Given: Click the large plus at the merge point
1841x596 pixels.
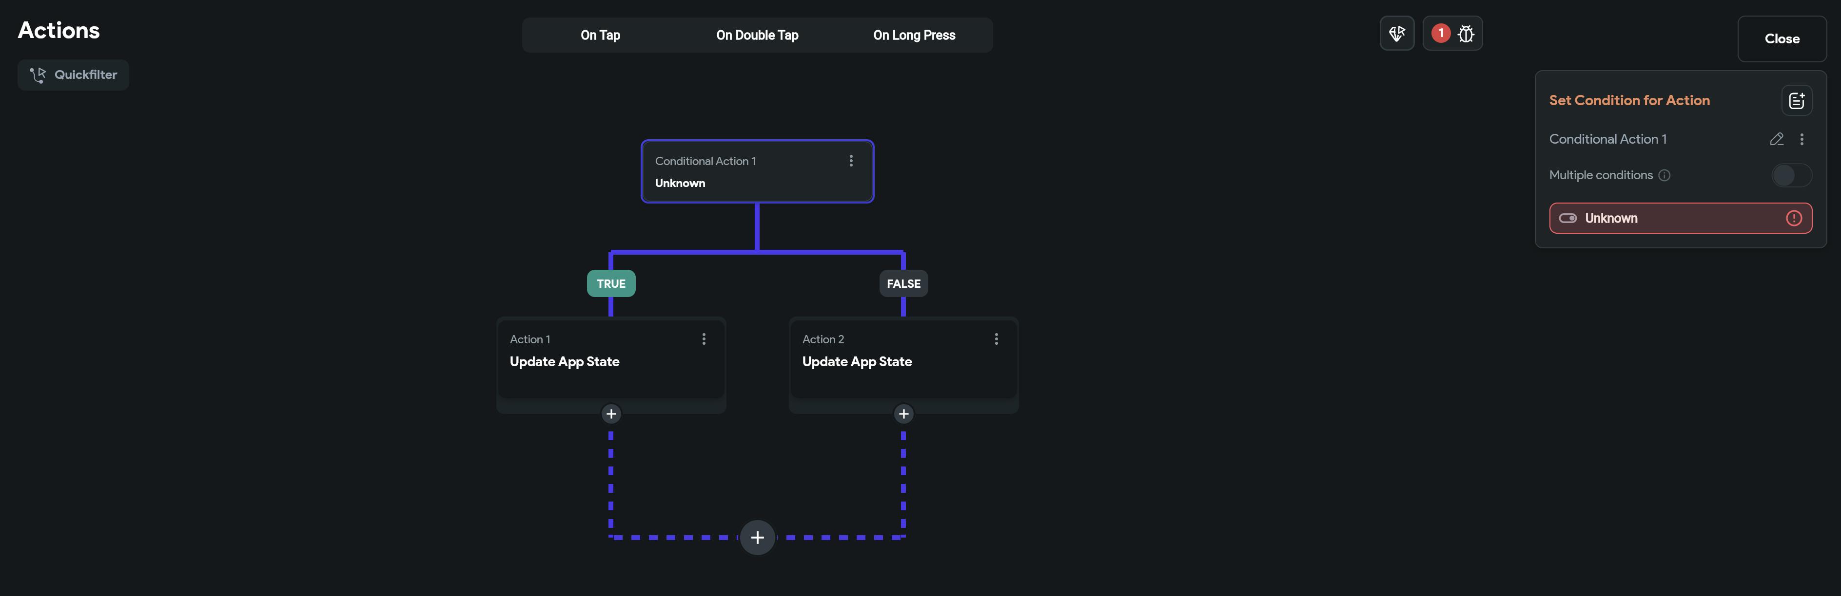Looking at the screenshot, I should (x=758, y=538).
